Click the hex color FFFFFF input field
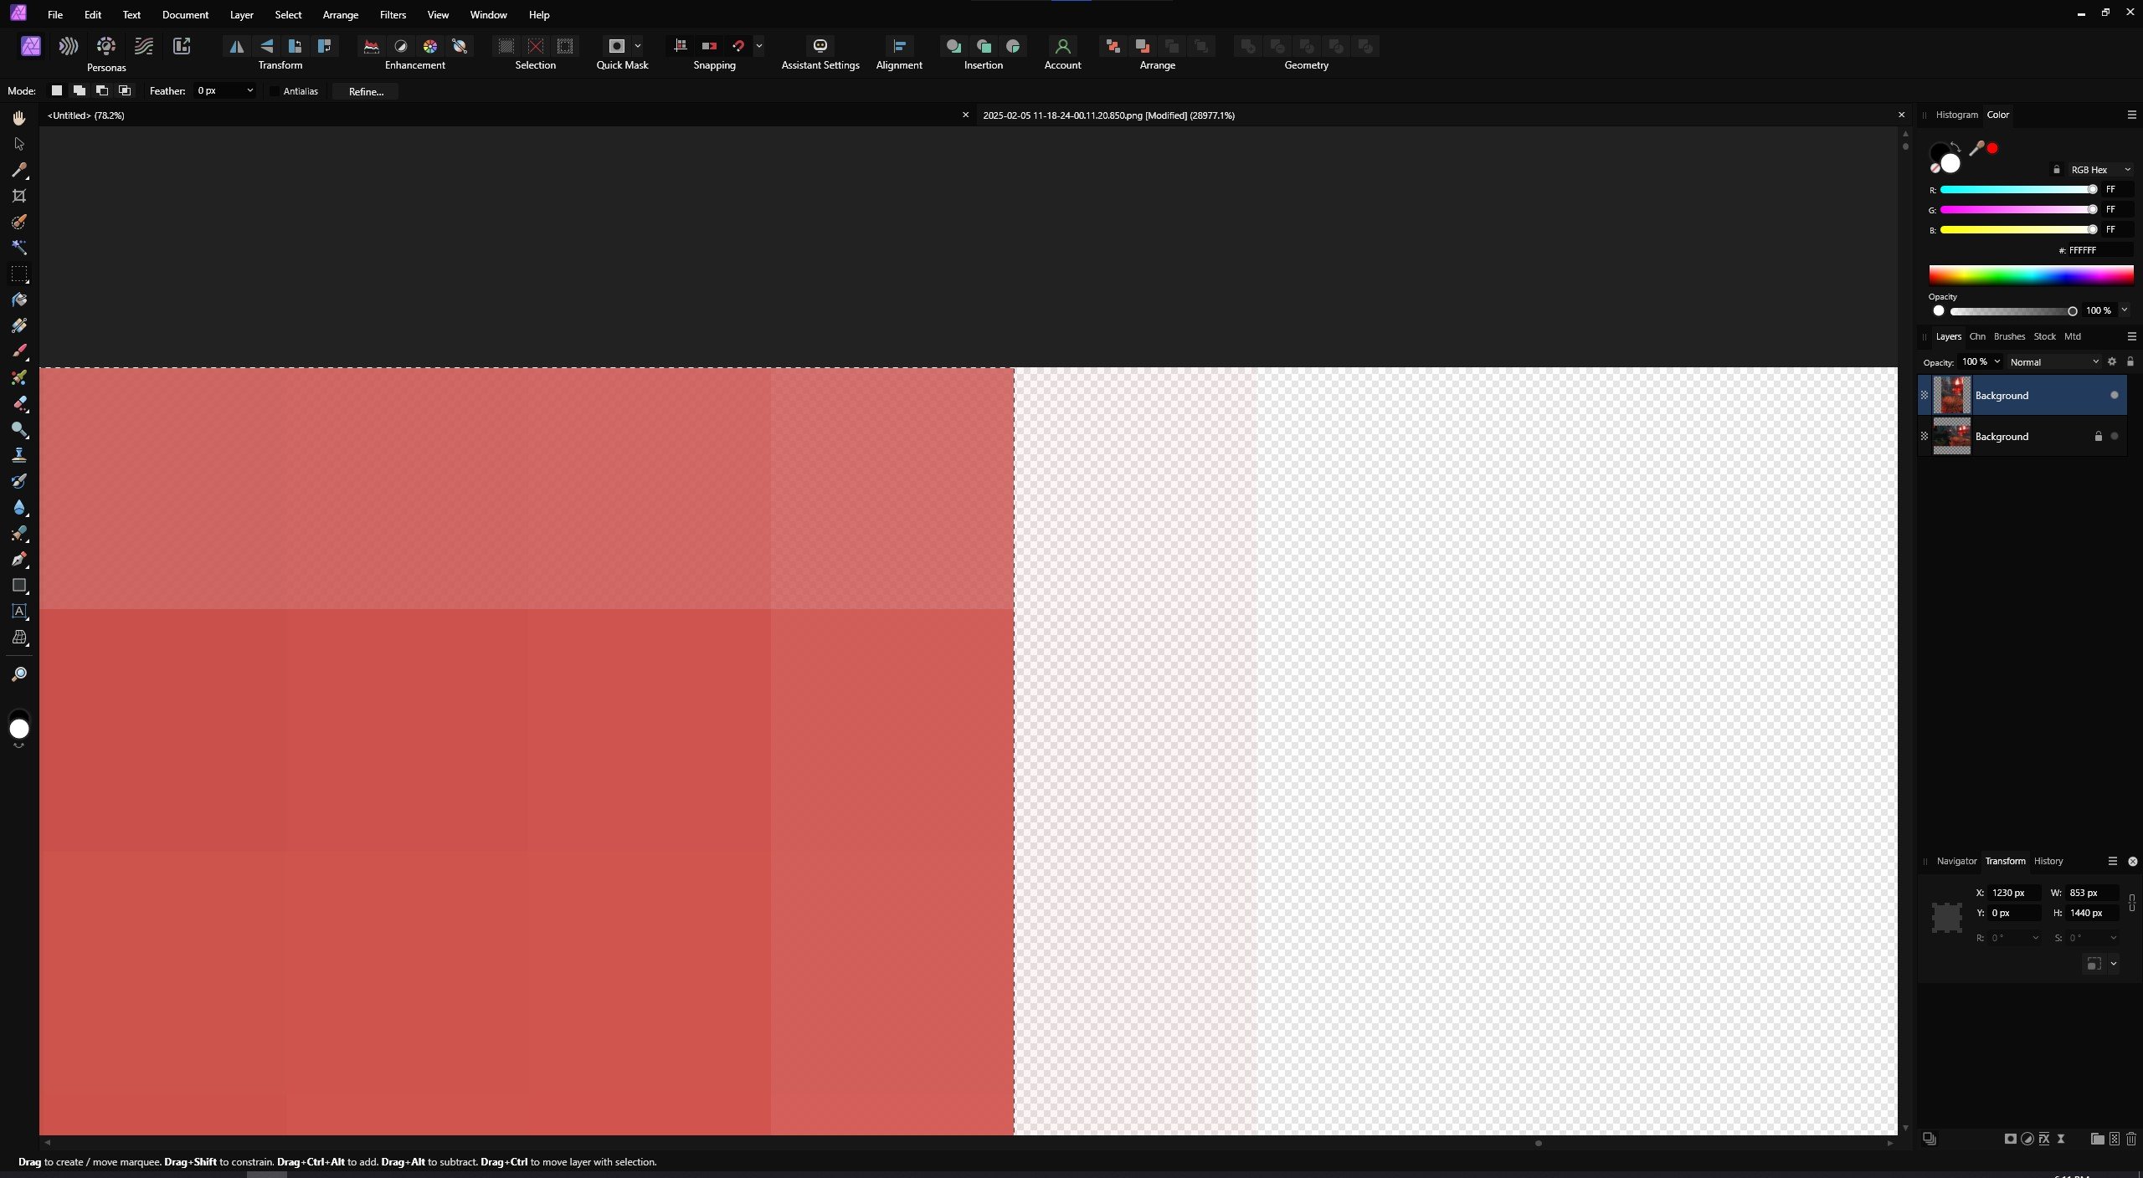2143x1178 pixels. (2099, 250)
